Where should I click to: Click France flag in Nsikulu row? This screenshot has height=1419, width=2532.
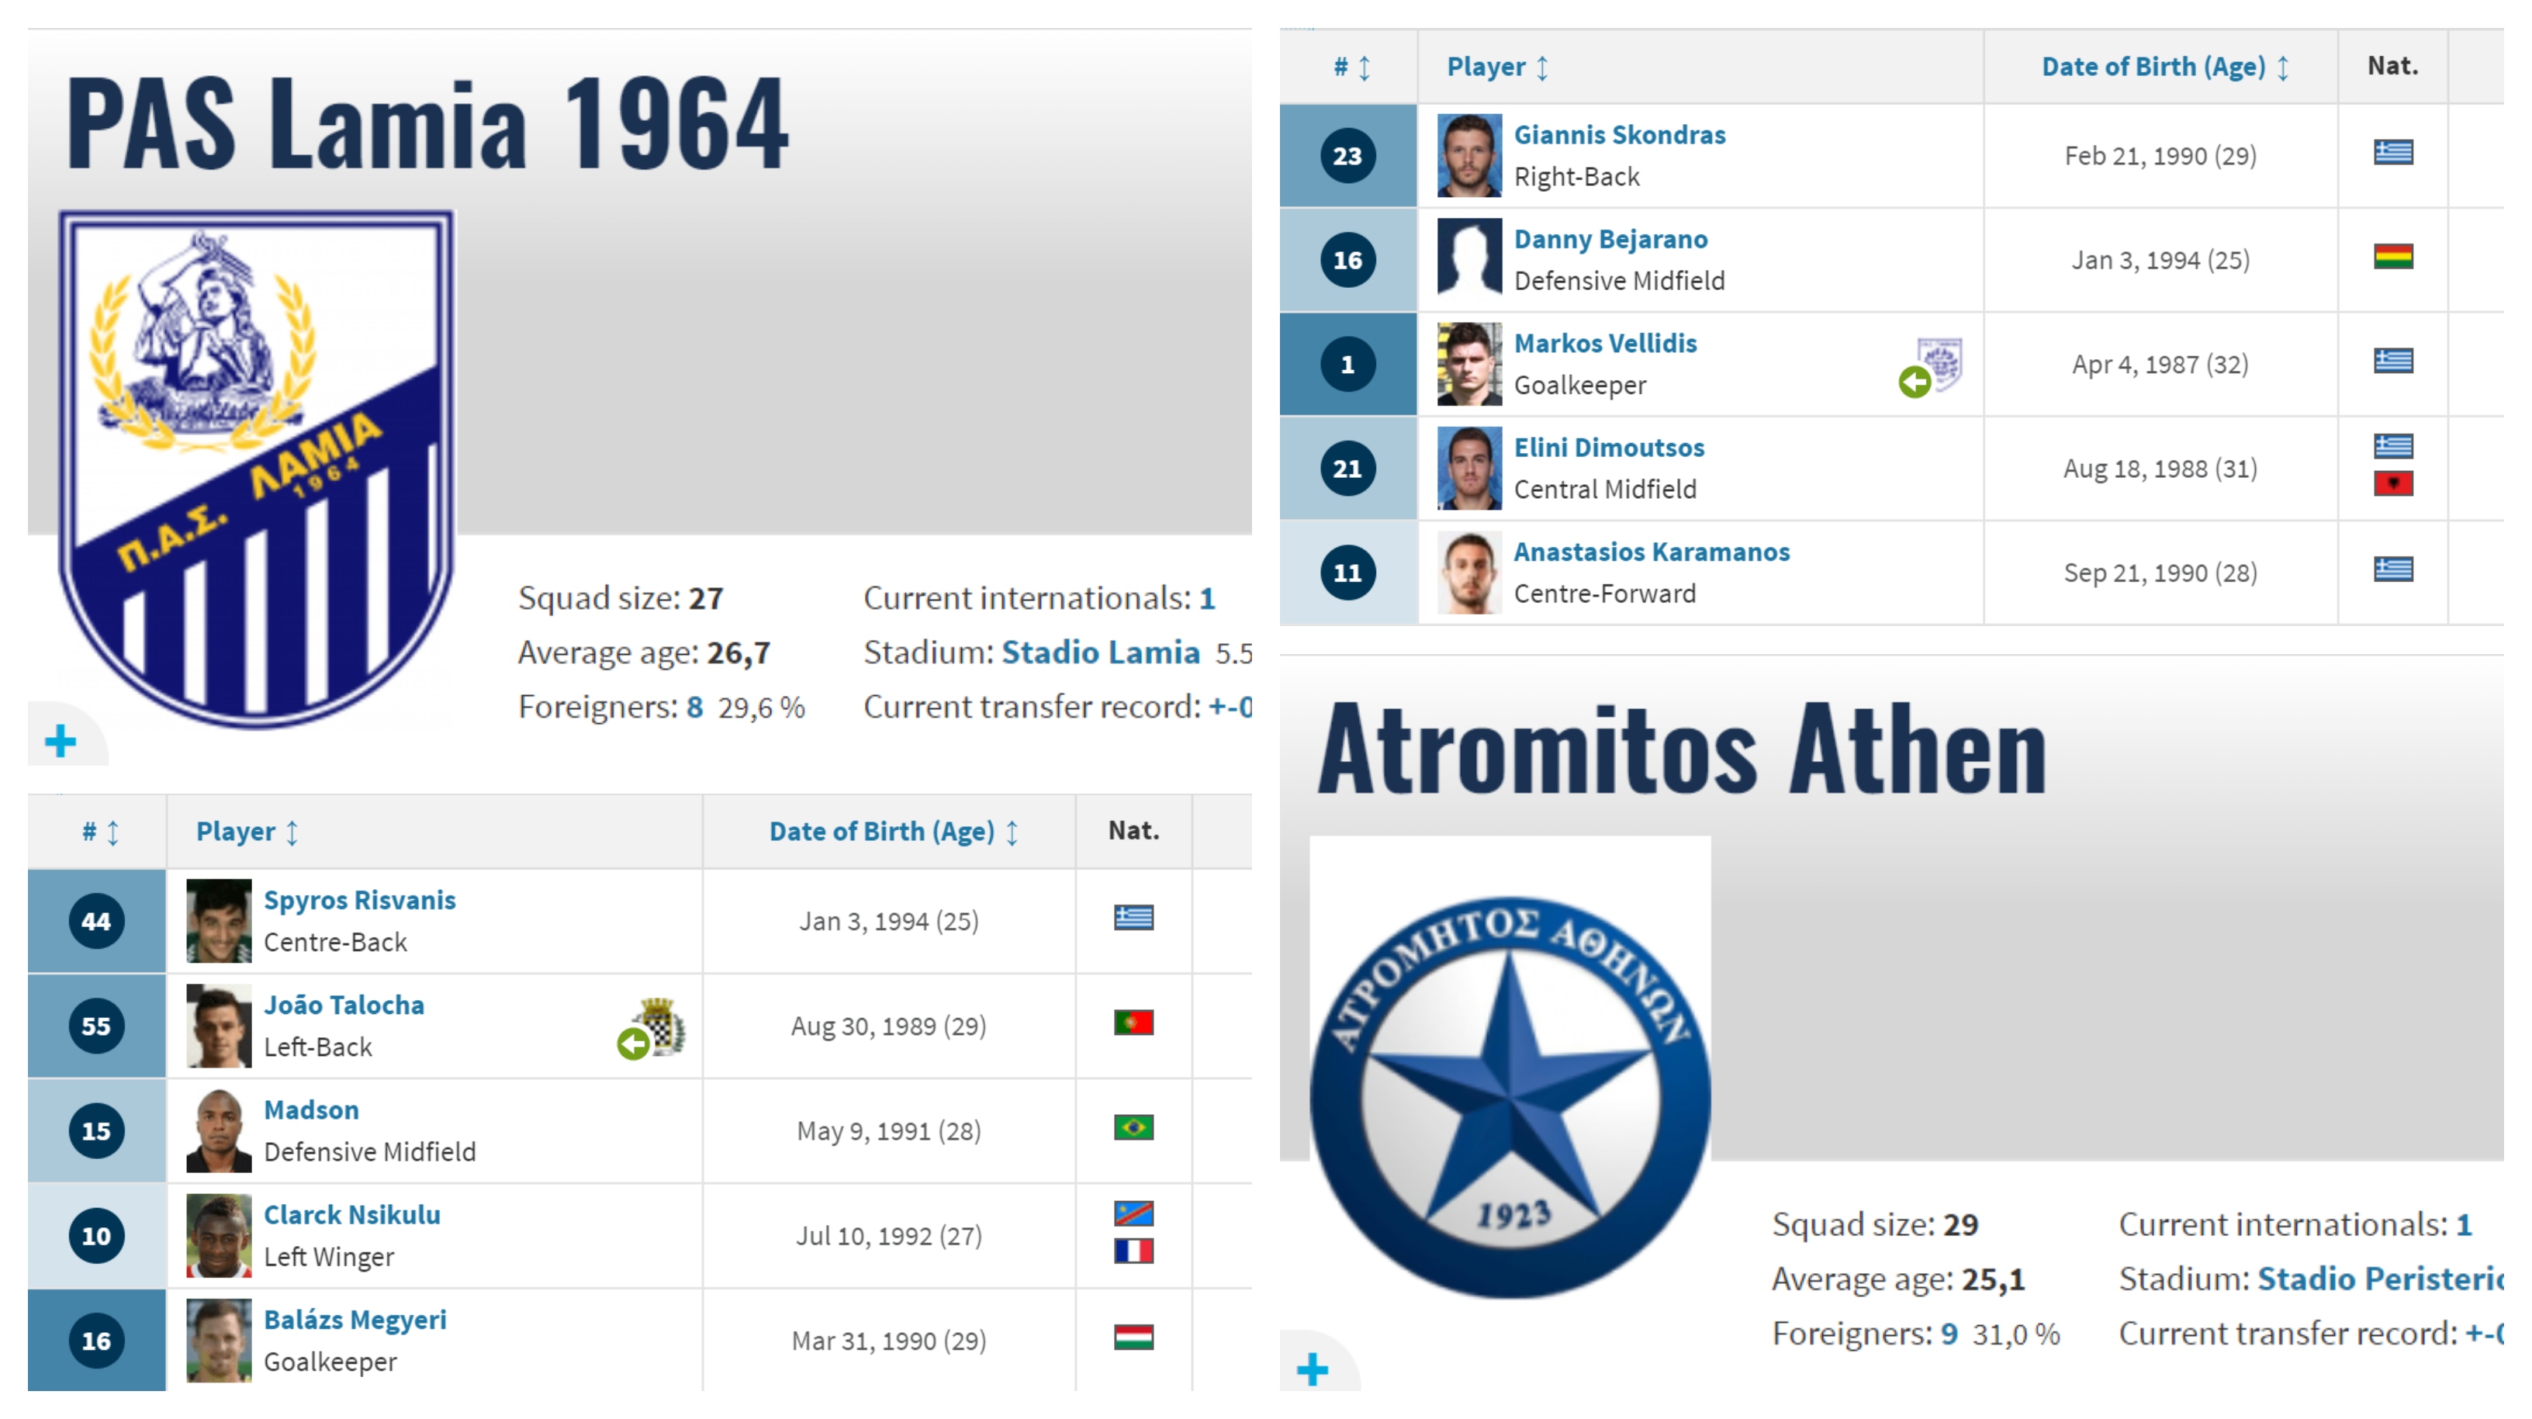1133,1251
